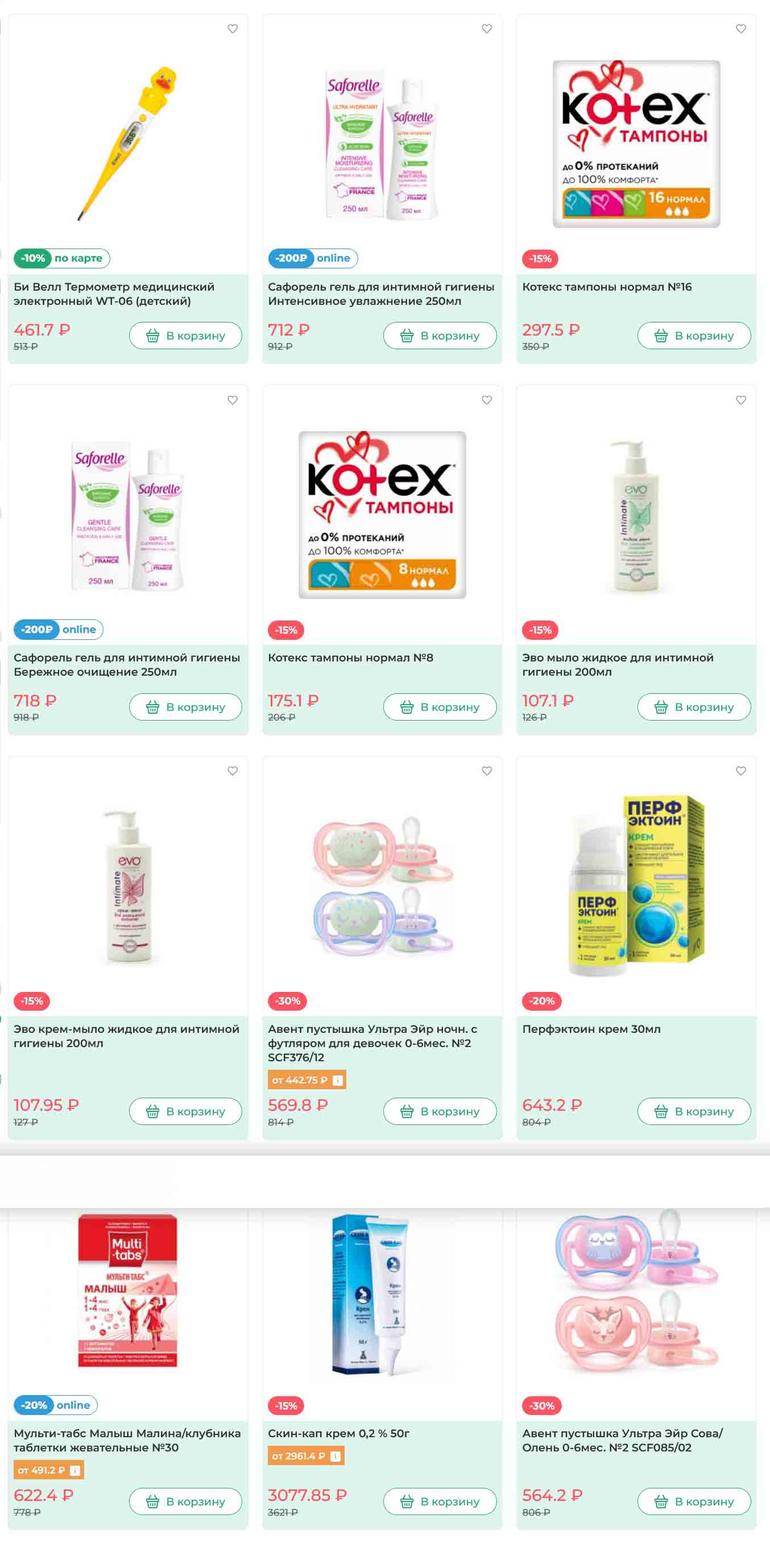
Task: Favorite the Би Велл thermometer with heart icon
Action: [233, 29]
